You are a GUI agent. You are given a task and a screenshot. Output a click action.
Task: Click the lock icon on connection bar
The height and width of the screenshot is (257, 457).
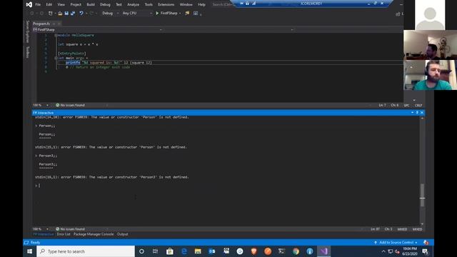(x=248, y=4)
